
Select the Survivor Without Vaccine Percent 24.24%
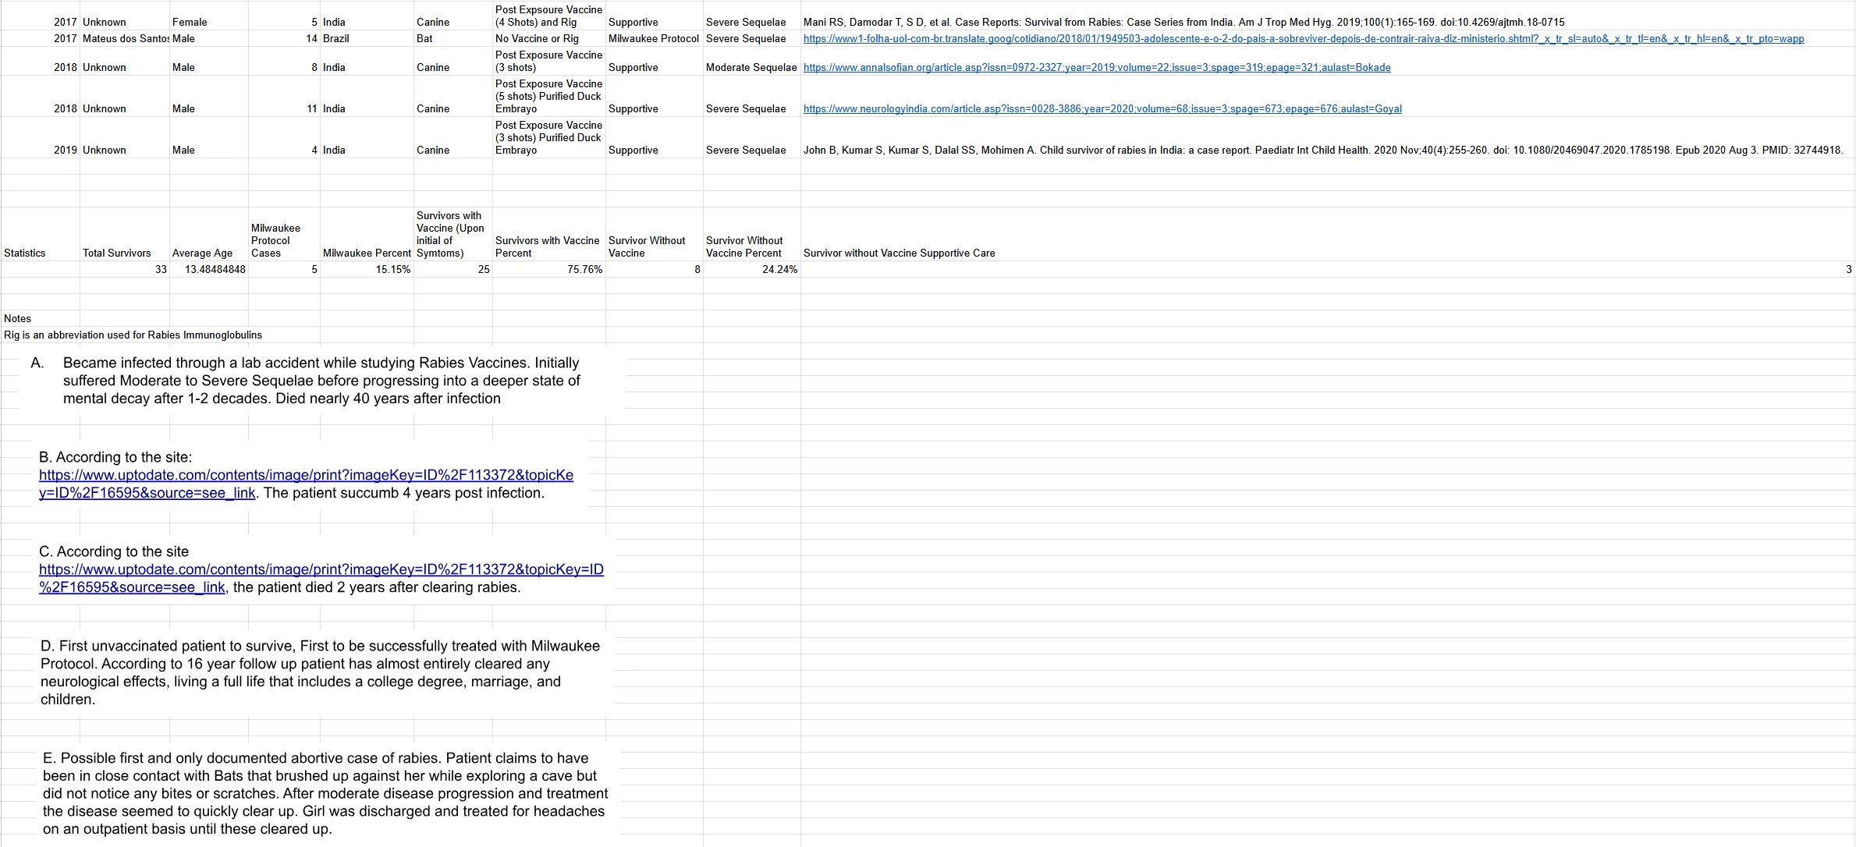751,269
